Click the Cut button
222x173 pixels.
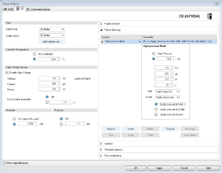coord(111,135)
